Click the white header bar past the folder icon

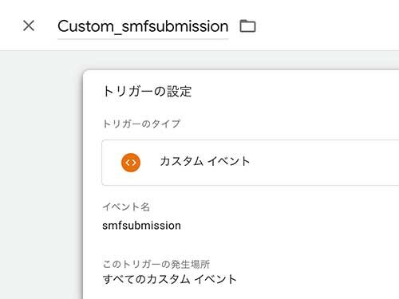(x=327, y=26)
